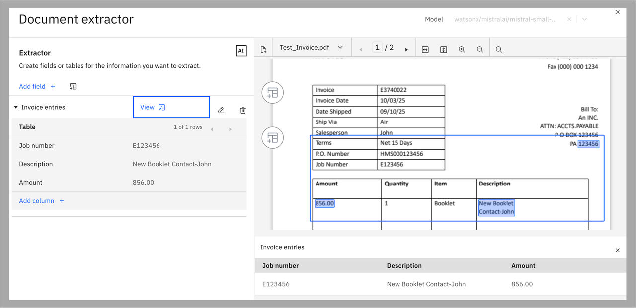Click lower add-table circle icon on PDF
This screenshot has width=636, height=308.
click(x=272, y=137)
